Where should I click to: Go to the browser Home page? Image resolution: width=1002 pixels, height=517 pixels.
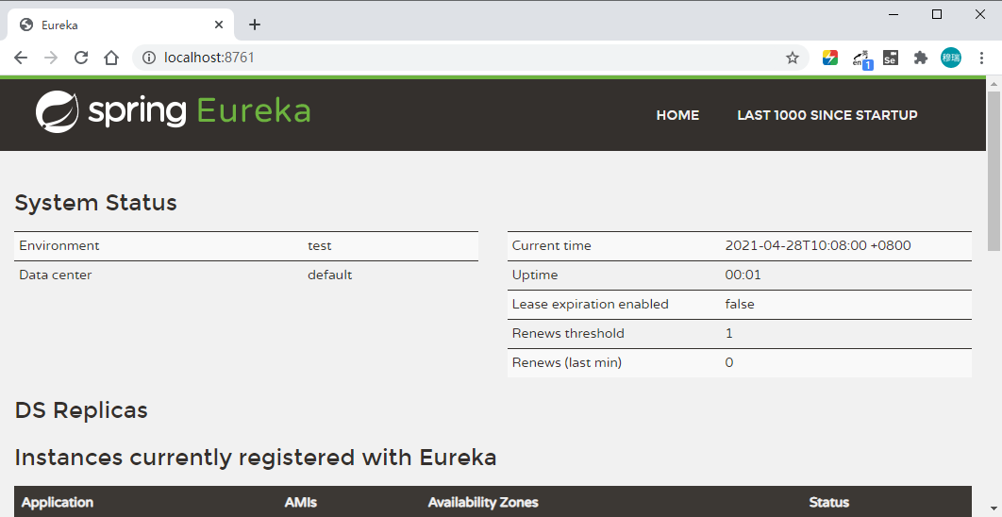click(111, 58)
